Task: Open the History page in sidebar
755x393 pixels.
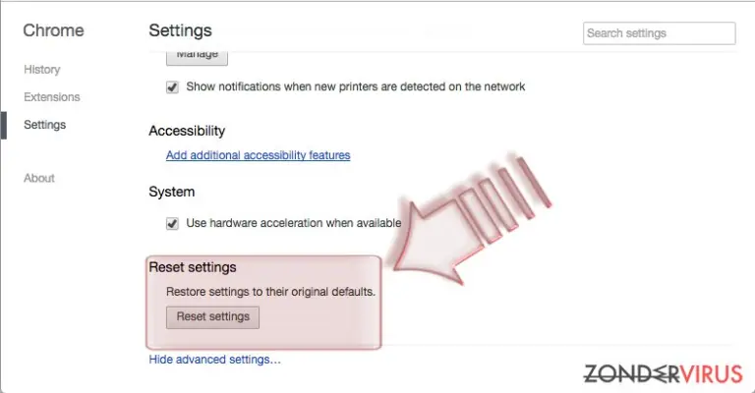Action: coord(42,70)
